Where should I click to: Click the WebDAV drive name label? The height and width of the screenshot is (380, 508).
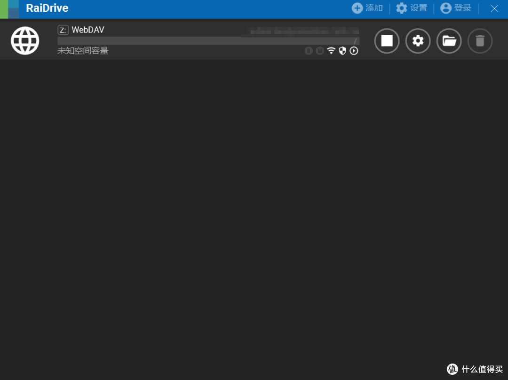click(x=88, y=30)
